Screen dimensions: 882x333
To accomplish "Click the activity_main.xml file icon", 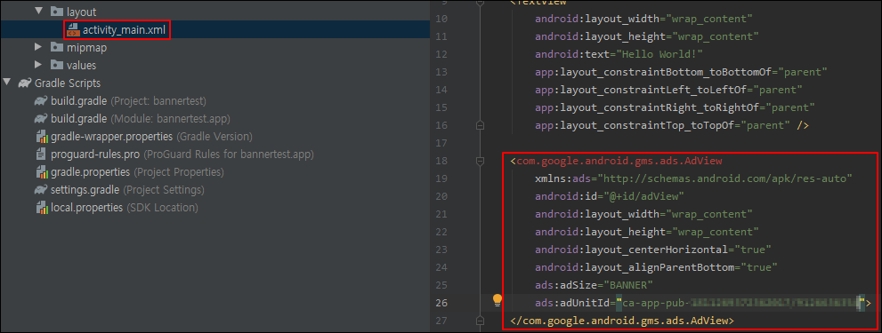I will pos(73,30).
